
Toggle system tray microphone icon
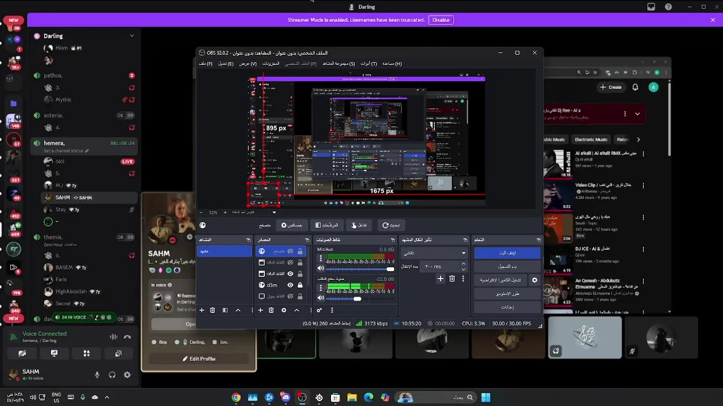pyautogui.click(x=82, y=398)
